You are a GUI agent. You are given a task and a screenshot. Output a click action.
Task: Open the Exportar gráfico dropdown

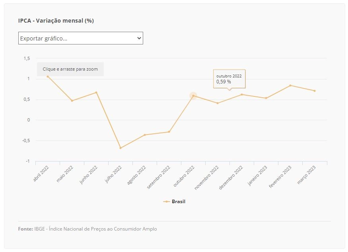click(81, 38)
